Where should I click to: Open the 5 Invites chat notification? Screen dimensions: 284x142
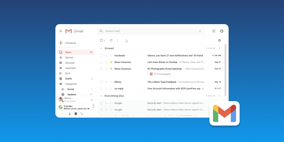tap(75, 108)
